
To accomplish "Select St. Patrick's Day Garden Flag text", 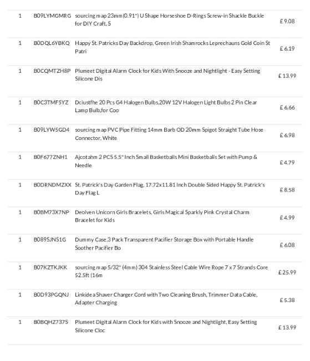I will [x=170, y=189].
